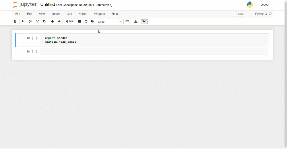Open the View menu
Image resolution: width=287 pixels, height=149 pixels.
(42, 14)
